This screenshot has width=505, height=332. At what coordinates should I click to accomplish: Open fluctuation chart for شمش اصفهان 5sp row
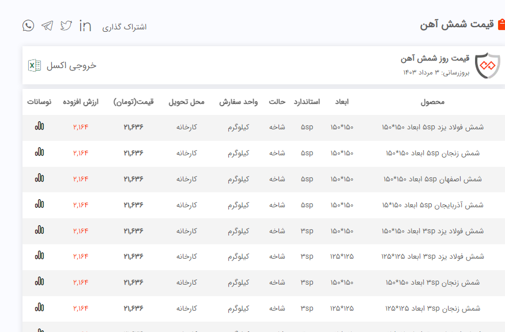(x=39, y=178)
